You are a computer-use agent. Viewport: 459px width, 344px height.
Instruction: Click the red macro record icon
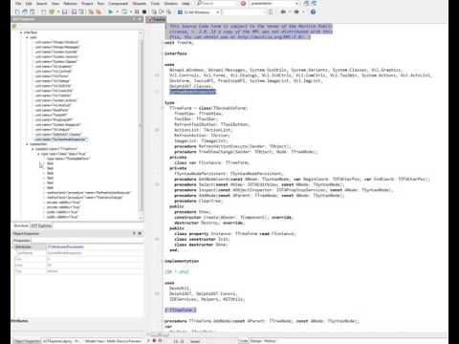[154, 341]
